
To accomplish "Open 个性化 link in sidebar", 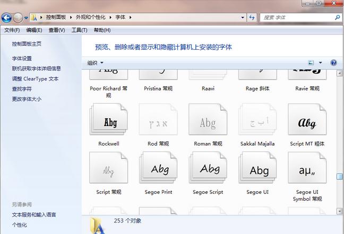I will pos(20,225).
